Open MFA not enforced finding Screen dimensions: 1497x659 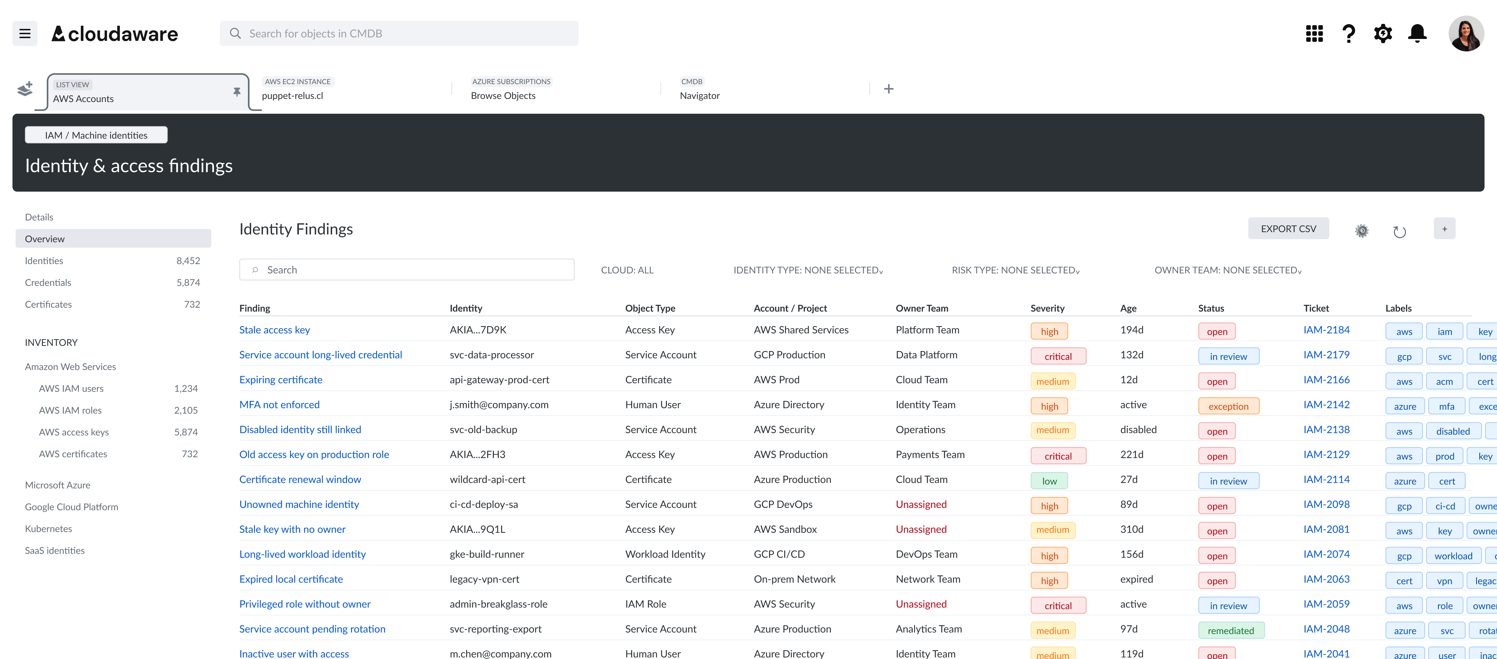[x=280, y=405]
